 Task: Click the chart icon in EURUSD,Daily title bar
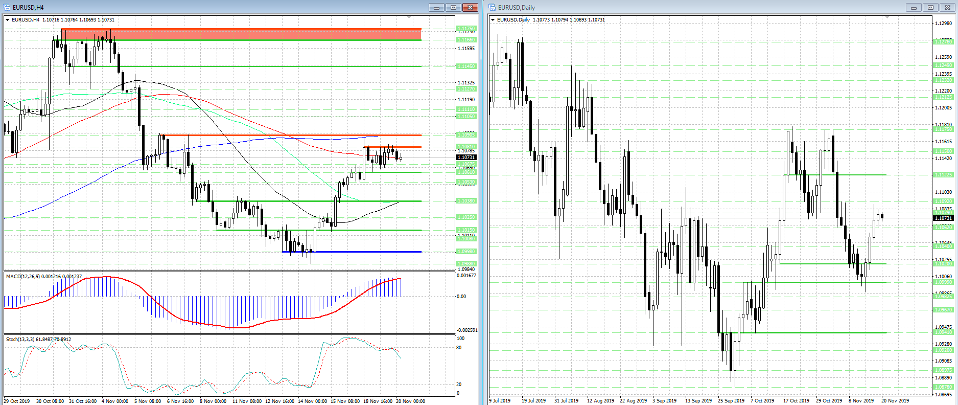[492, 7]
